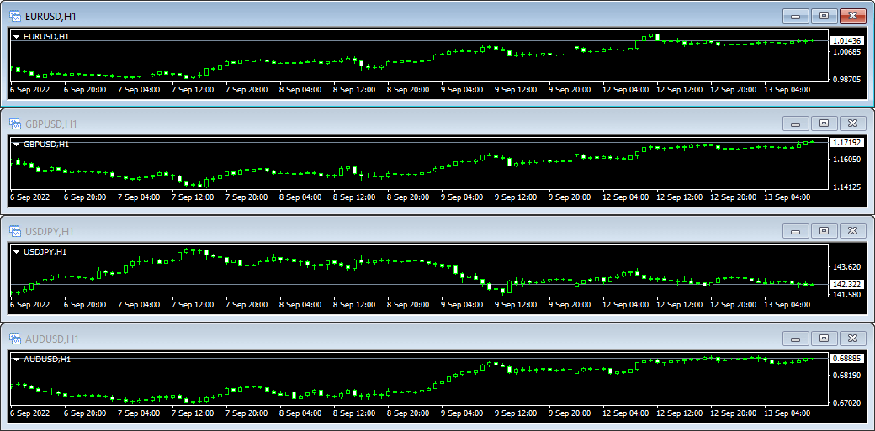875x431 pixels.
Task: Click GBPUSD time axis label 8 Sep 20:00
Action: [x=408, y=197]
